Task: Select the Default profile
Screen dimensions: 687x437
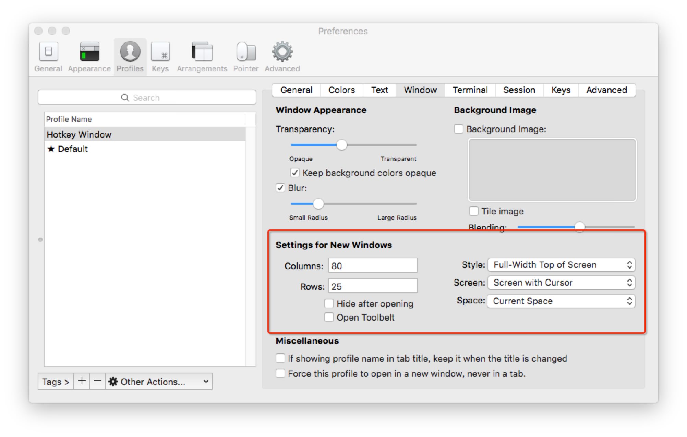Action: (x=73, y=149)
